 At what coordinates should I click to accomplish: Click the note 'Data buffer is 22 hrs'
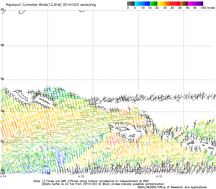tap(60, 184)
